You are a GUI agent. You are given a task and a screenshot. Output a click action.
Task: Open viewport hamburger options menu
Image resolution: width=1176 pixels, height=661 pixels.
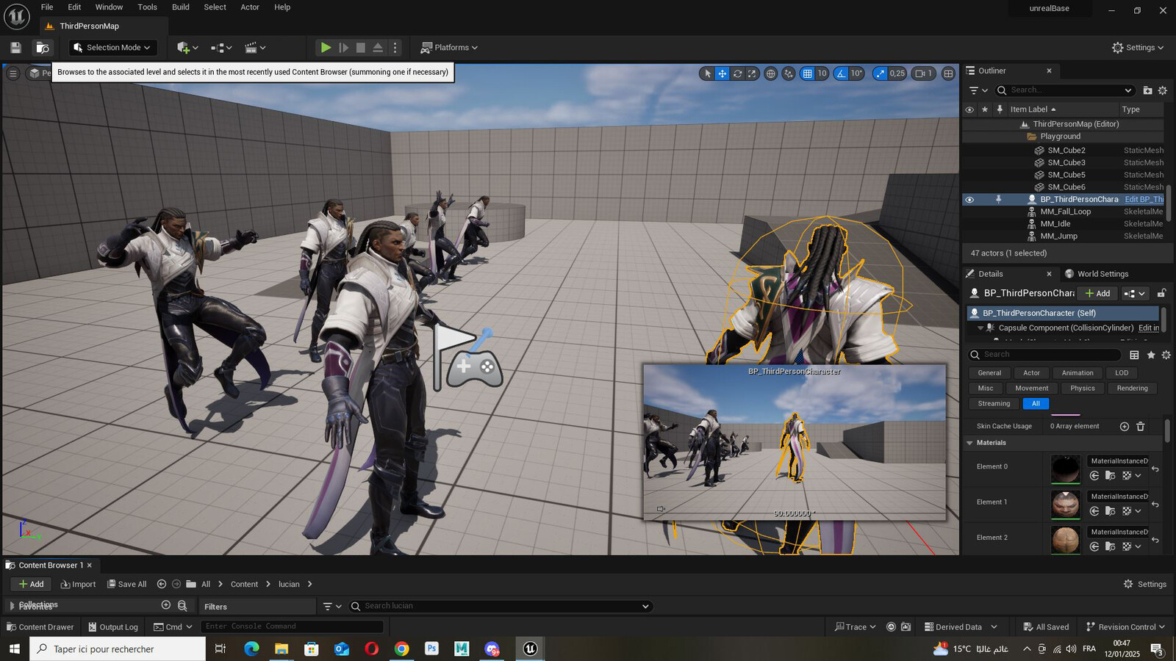coord(12,73)
